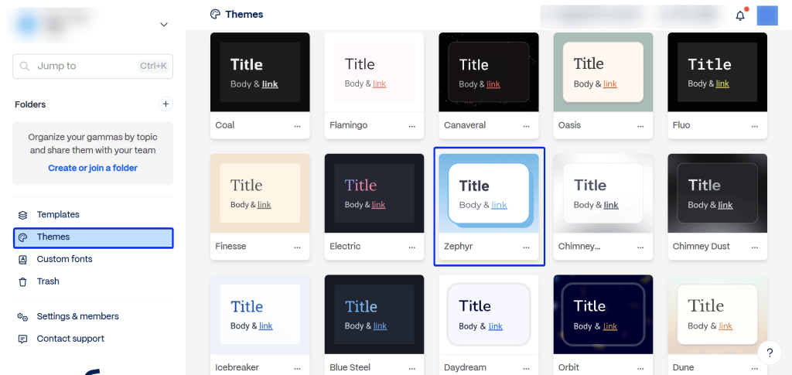
Task: Open the three-dot menu for Zephyr theme
Action: 527,247
